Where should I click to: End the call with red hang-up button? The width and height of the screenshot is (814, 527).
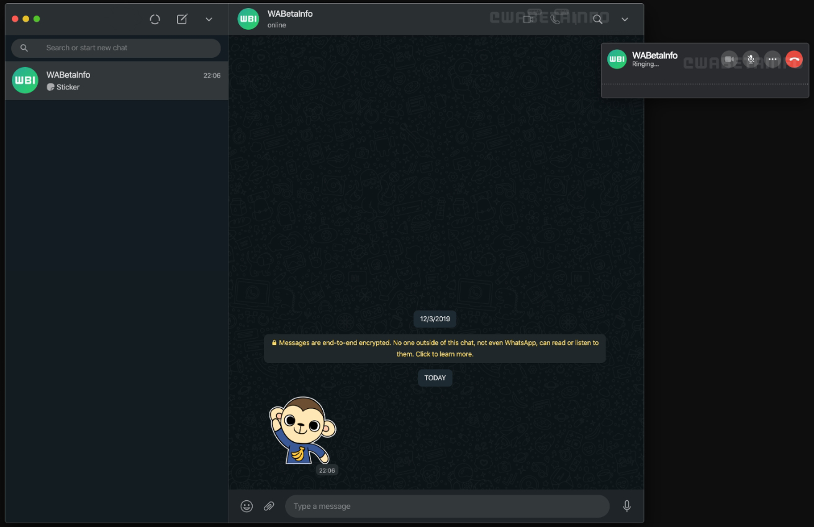click(794, 60)
